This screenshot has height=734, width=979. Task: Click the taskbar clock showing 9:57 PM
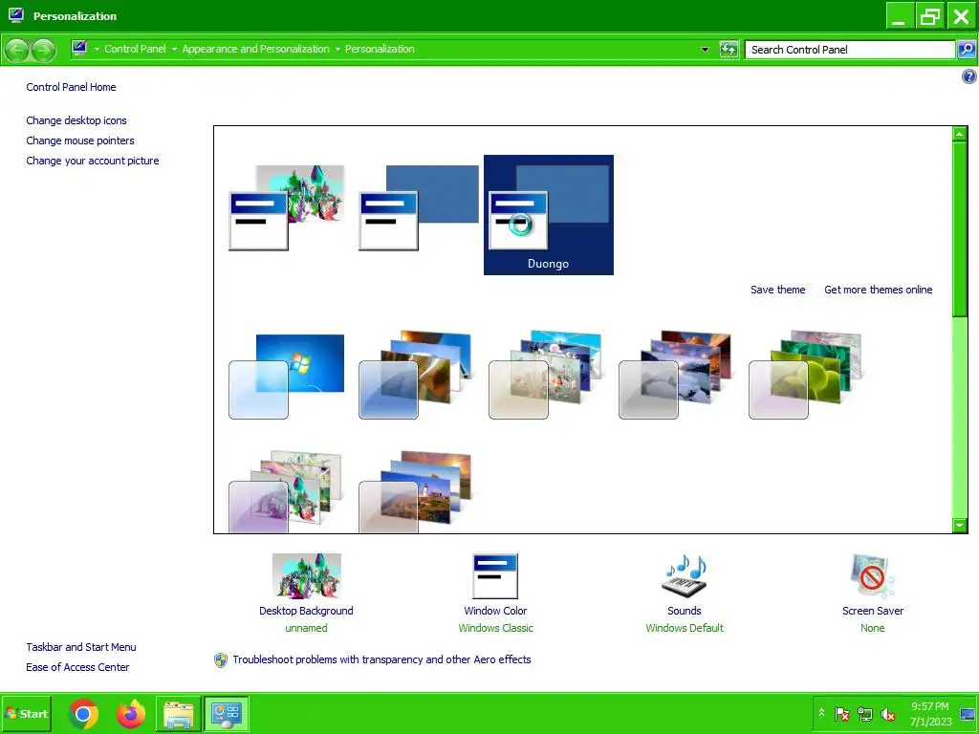pyautogui.click(x=930, y=713)
